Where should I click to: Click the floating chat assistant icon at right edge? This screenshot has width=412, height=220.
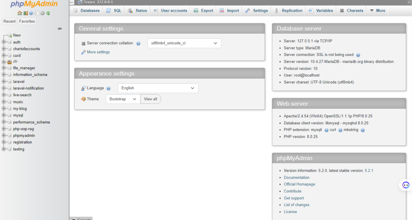406,185
